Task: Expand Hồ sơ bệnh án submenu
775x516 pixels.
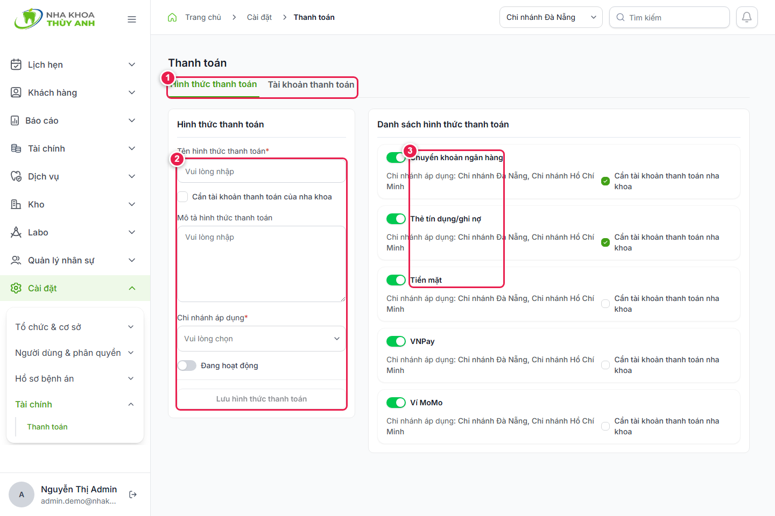Action: (x=75, y=378)
